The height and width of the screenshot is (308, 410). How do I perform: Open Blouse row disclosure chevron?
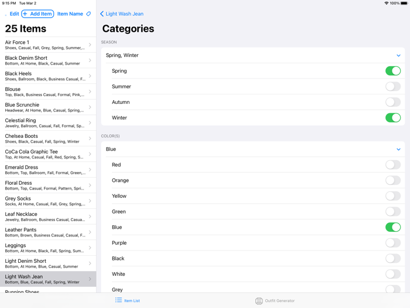(90, 92)
